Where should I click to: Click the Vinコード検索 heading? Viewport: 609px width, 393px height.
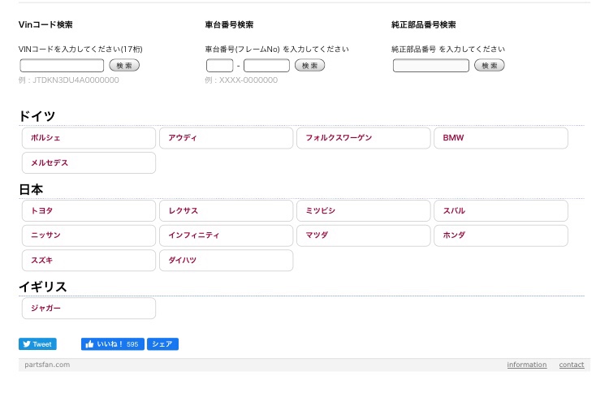(x=45, y=25)
